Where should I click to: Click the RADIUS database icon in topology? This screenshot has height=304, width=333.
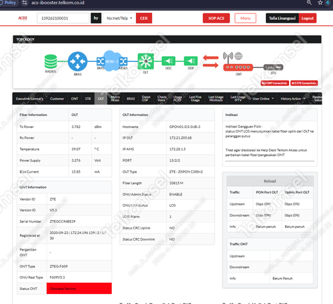click(x=51, y=61)
